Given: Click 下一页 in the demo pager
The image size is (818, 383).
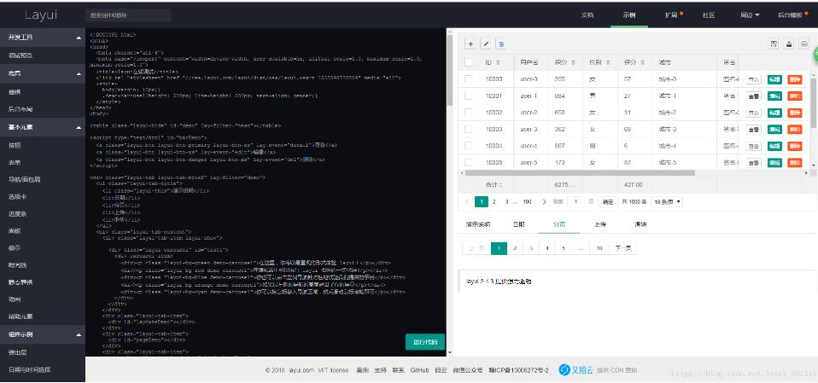Looking at the screenshot, I should coord(622,248).
